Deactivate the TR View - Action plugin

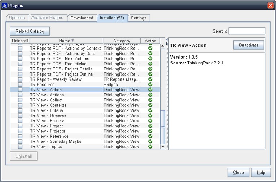click(x=249, y=45)
